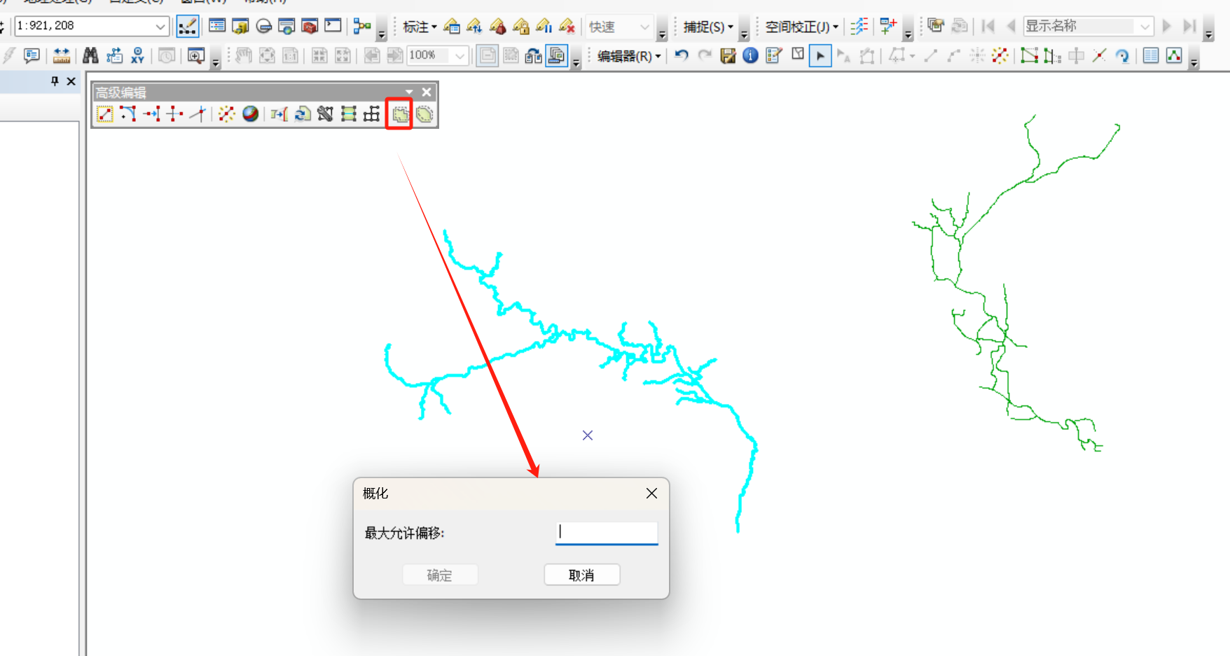Select the Line Intersection tool

tap(198, 114)
